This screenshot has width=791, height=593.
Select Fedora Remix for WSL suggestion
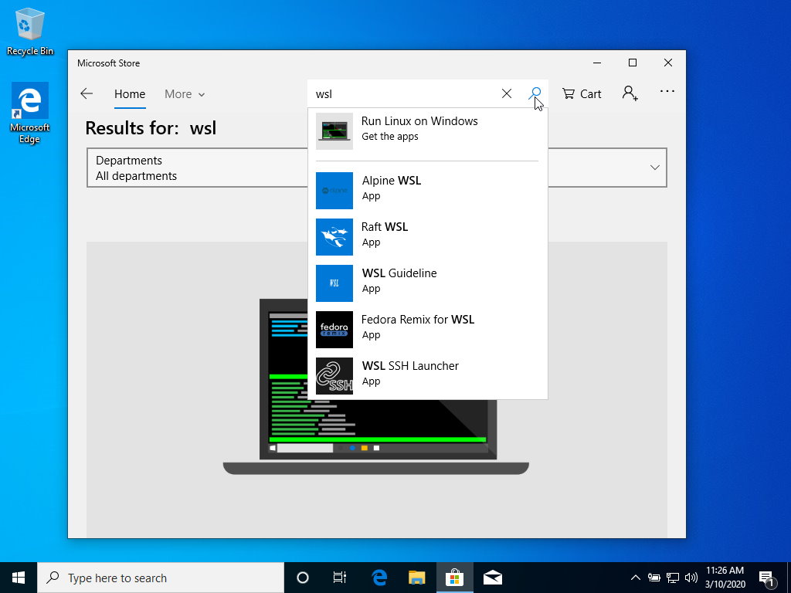point(427,329)
